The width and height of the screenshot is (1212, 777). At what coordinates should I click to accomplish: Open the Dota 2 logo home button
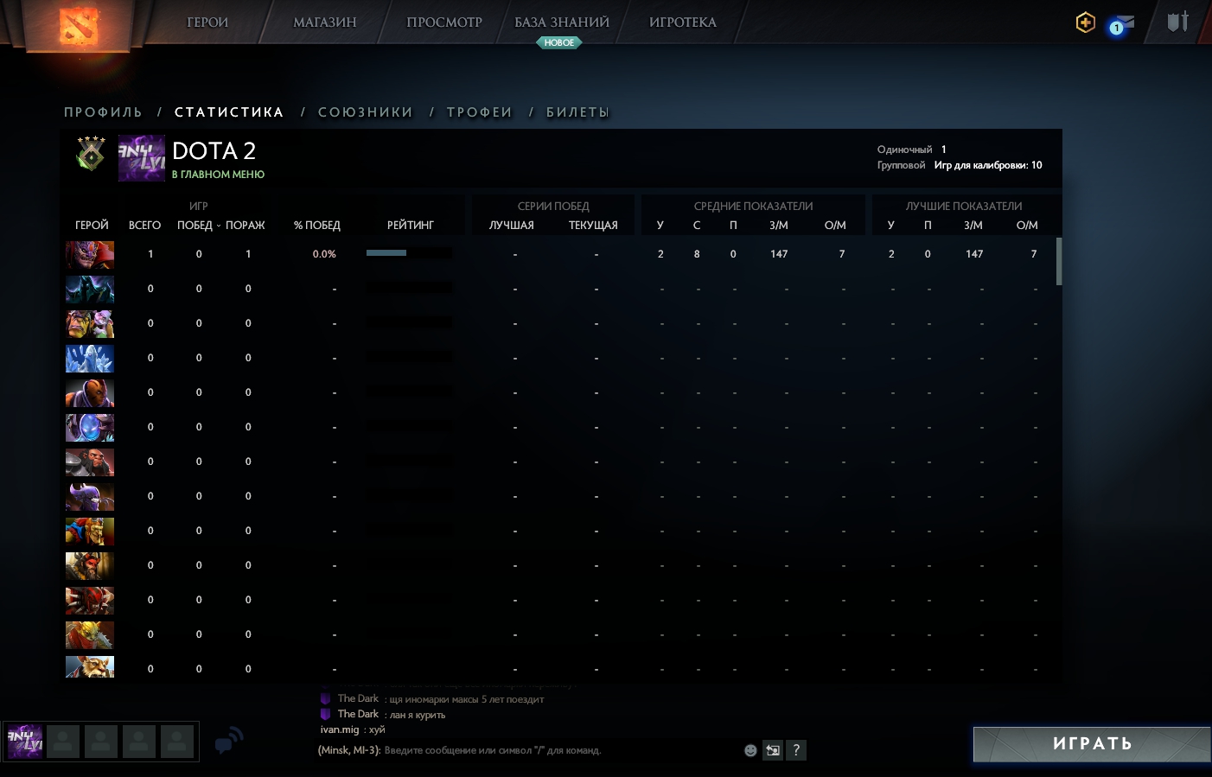(79, 25)
